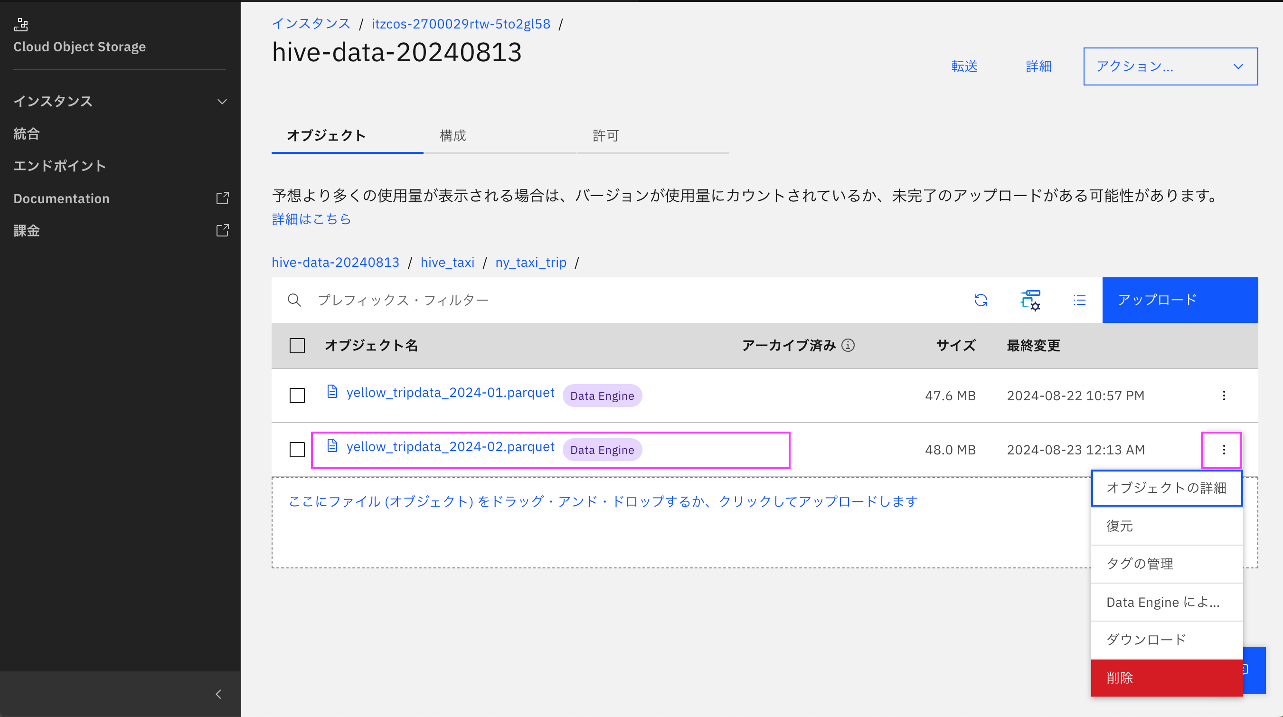Check the yellow_tripdata_2024-01.parquet row checkbox
This screenshot has height=717, width=1283.
[297, 396]
